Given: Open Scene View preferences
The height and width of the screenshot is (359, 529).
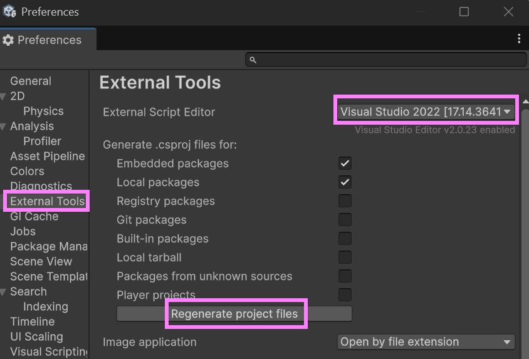Looking at the screenshot, I should click(x=41, y=262).
